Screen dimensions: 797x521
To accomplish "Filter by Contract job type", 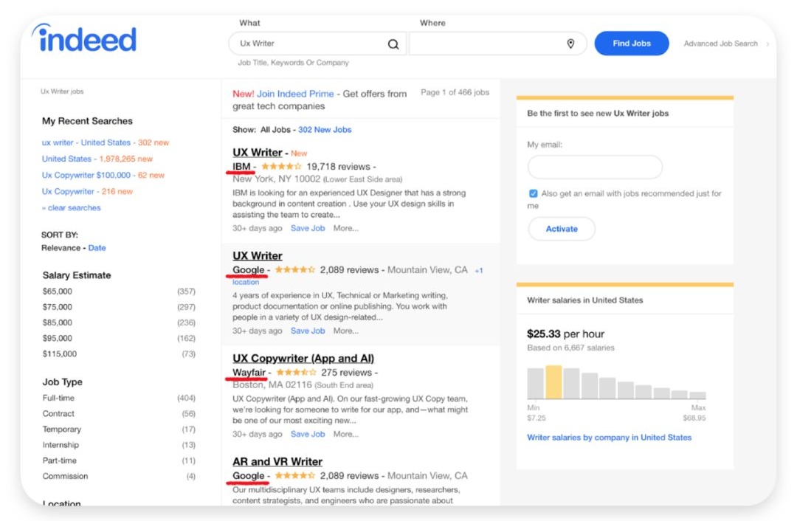I will (58, 414).
